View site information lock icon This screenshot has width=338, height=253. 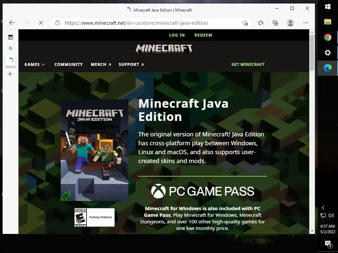click(x=57, y=23)
